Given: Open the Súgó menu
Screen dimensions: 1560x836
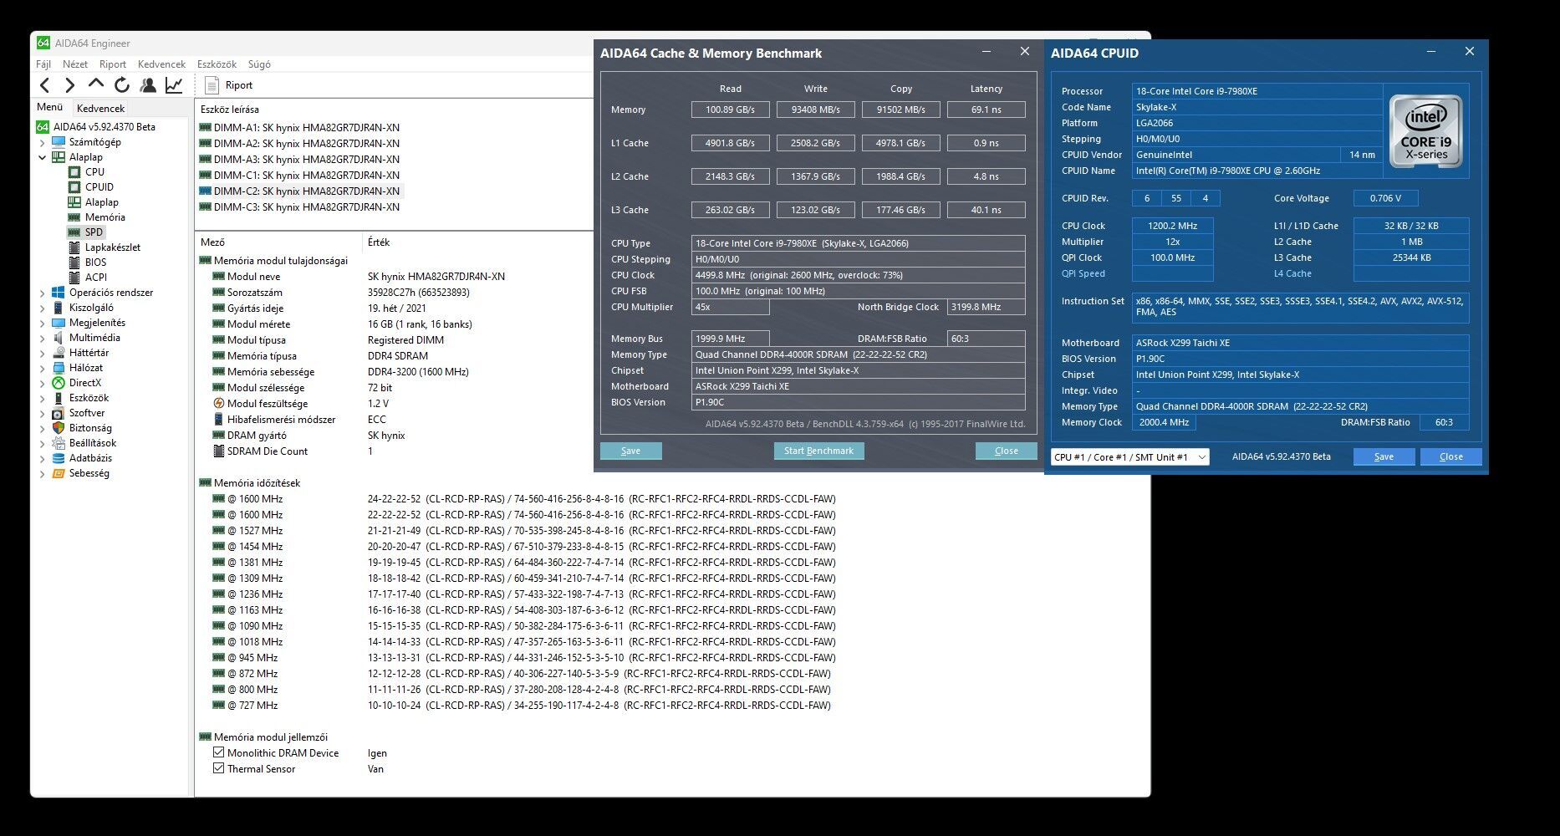Looking at the screenshot, I should pos(259,64).
